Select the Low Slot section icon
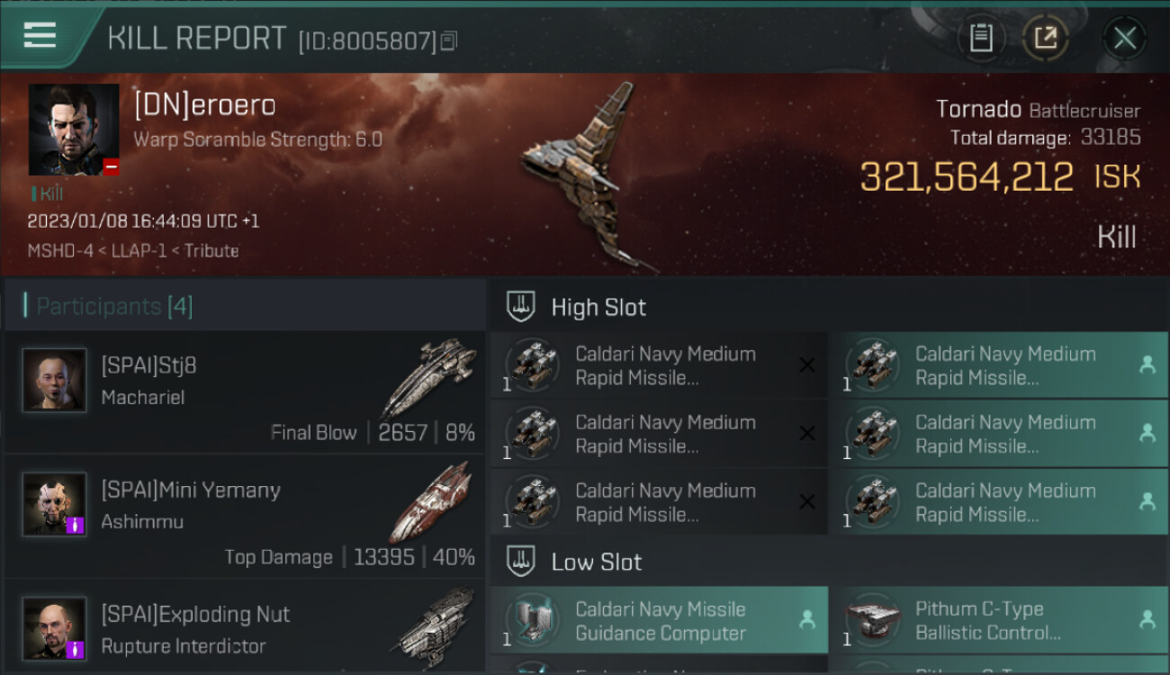Viewport: 1170px width, 675px height. click(521, 562)
